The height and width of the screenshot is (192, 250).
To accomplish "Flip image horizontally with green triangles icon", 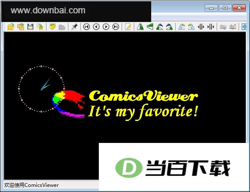I will (x=140, y=27).
